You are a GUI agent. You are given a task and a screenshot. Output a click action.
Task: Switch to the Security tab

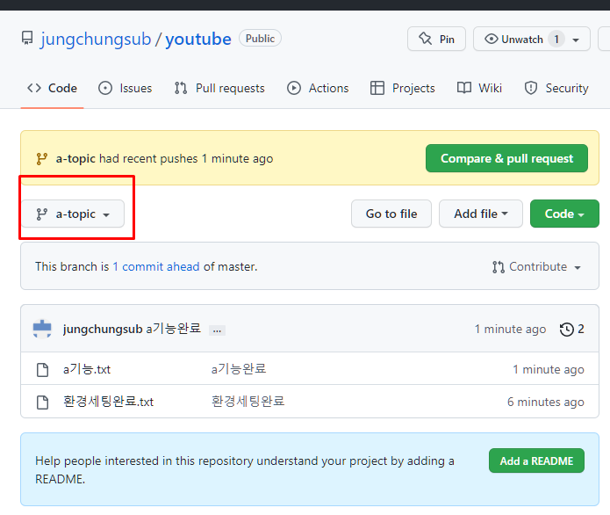pyautogui.click(x=556, y=88)
